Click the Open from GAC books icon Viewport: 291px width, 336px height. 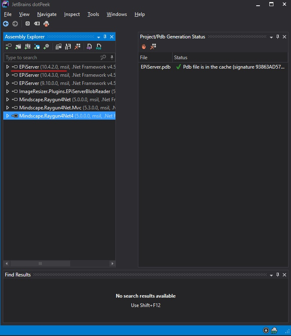27,47
